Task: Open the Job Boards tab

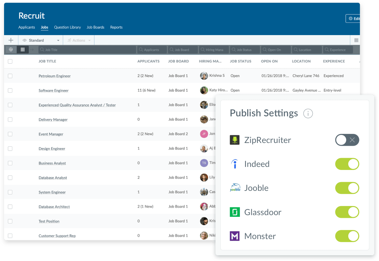Action: tap(96, 27)
